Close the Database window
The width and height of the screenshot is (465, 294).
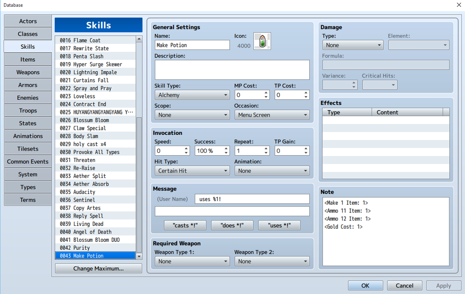(x=458, y=5)
